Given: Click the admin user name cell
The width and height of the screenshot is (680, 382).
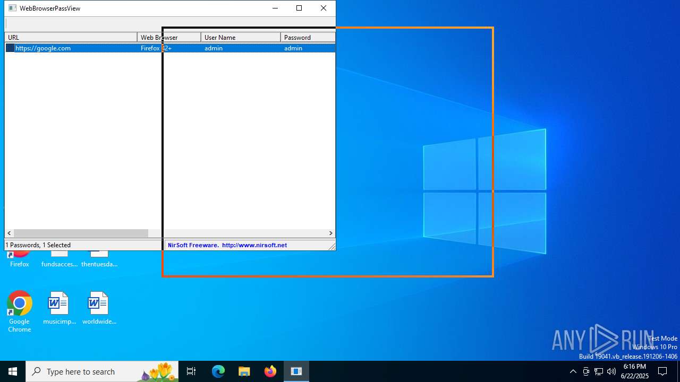Looking at the screenshot, I should click(x=214, y=48).
